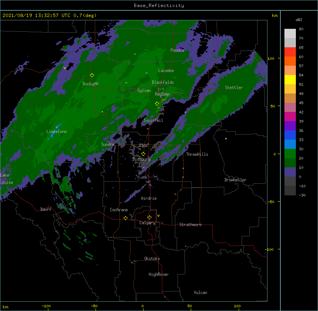Pick the gray 65-70 dBZ legend swatch
The height and width of the screenshot is (311, 318).
click(x=290, y=42)
